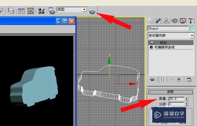Open the Material Editor four-spheres icon

pos(41,11)
